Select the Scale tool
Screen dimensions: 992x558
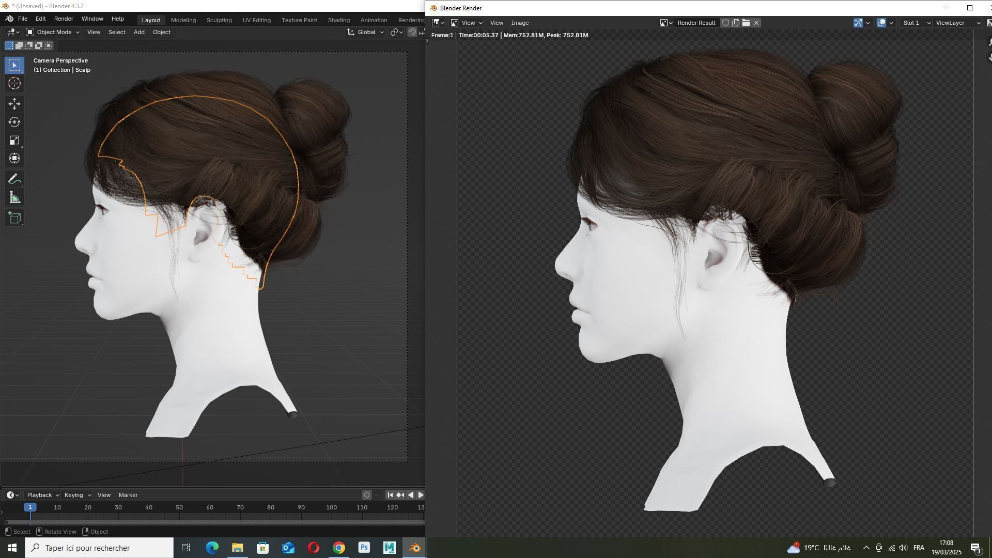coord(14,140)
